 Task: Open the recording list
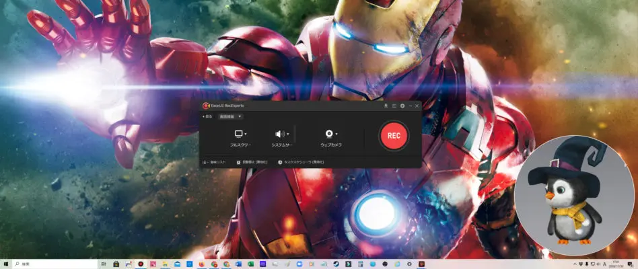pos(214,162)
